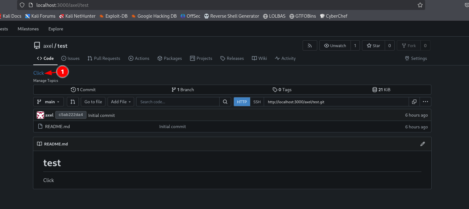Click the compare branches icon button
This screenshot has height=209, width=469.
pos(72,102)
